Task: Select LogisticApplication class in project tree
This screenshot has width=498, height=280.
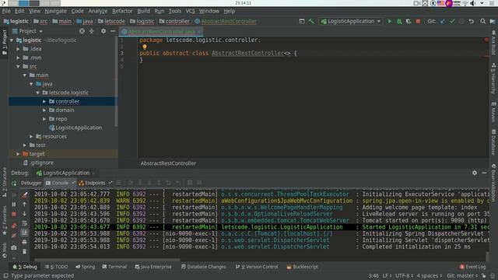Action: (x=75, y=128)
